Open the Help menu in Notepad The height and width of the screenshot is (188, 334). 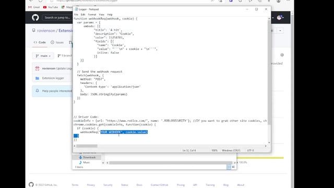(110, 15)
